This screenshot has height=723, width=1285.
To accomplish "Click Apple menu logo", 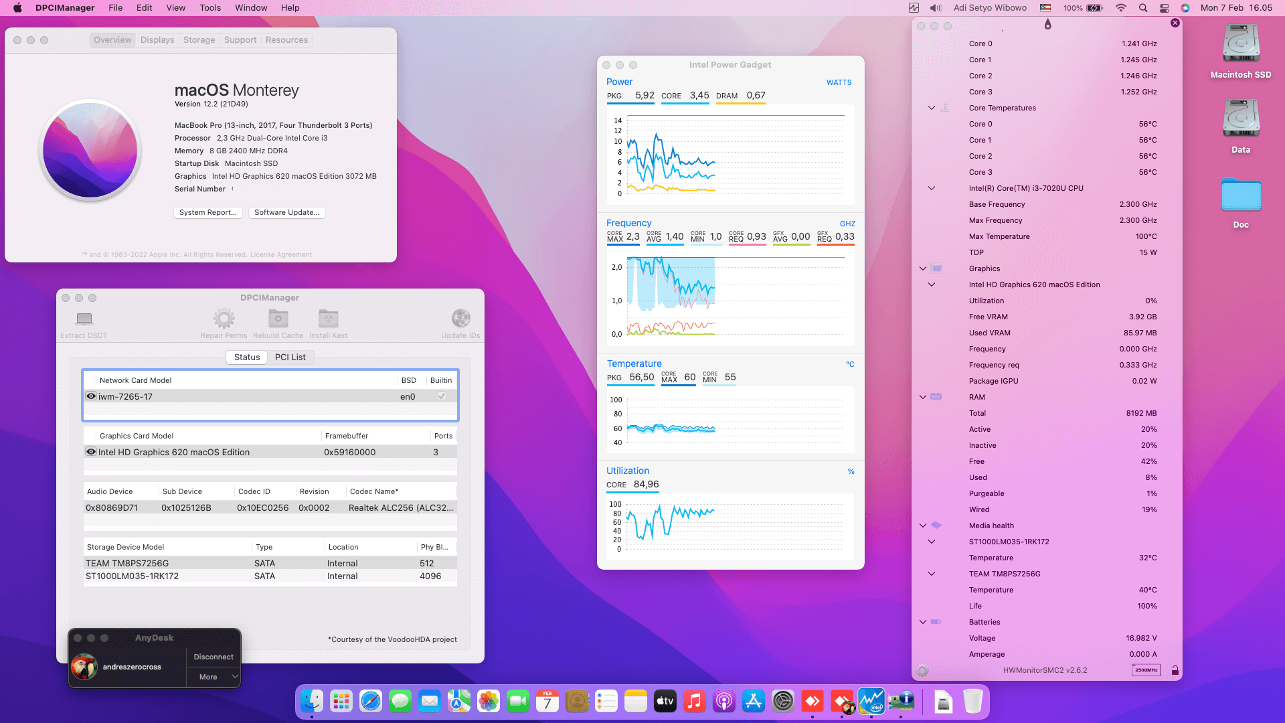I will (17, 8).
